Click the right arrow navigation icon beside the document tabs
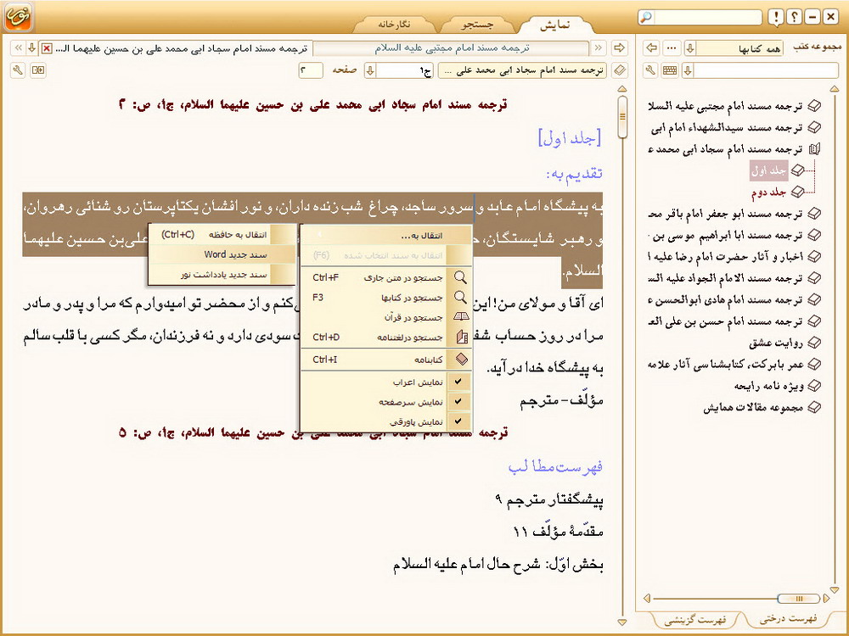 tap(619, 48)
